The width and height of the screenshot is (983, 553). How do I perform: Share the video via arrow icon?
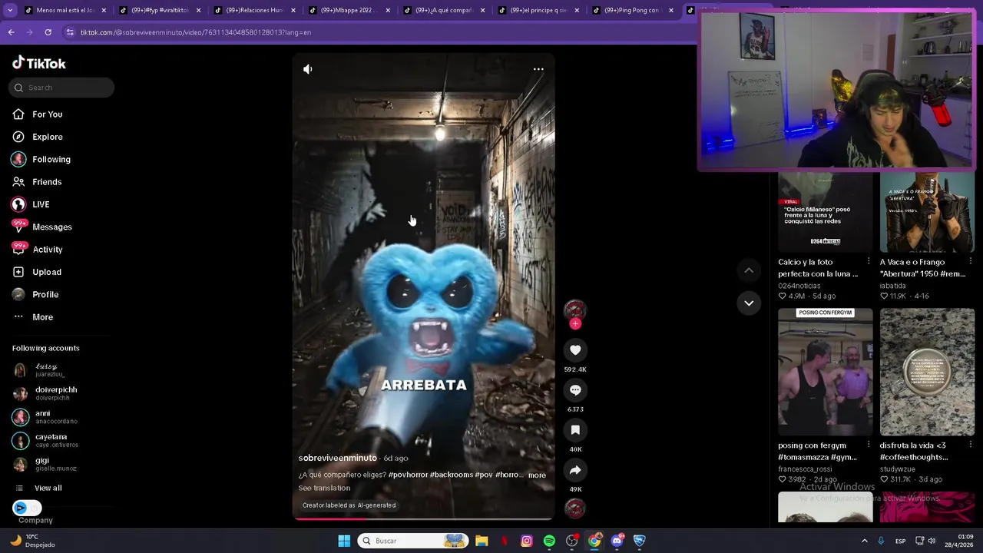tap(575, 470)
